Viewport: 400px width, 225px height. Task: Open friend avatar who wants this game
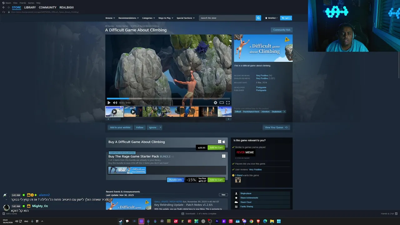pos(238,180)
